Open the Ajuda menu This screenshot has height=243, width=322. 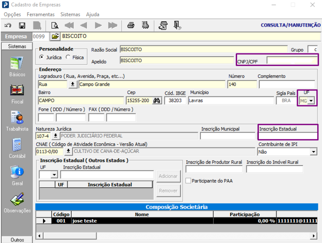[x=93, y=14]
